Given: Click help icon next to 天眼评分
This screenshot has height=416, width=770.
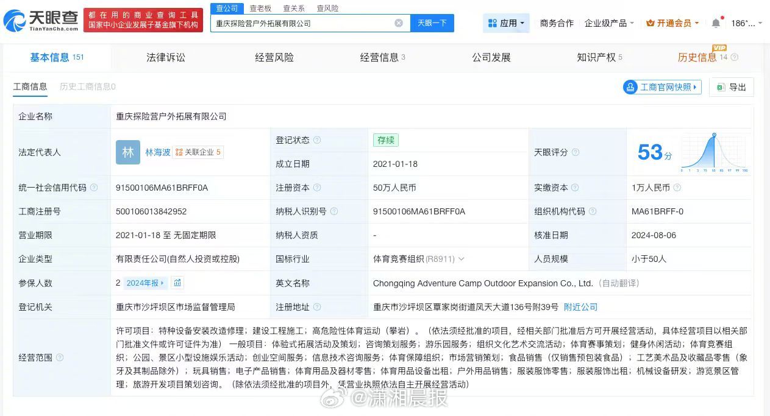Looking at the screenshot, I should pos(575,152).
